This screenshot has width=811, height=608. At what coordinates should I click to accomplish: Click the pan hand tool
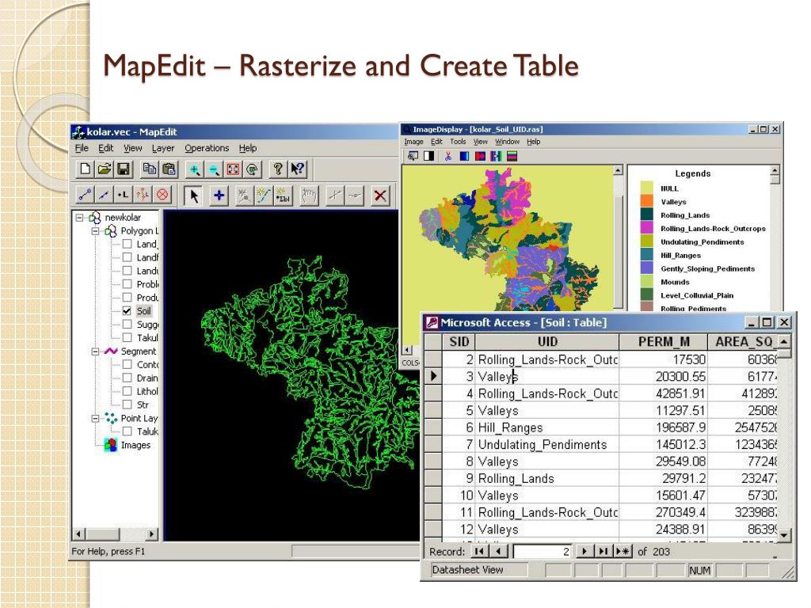point(309,196)
